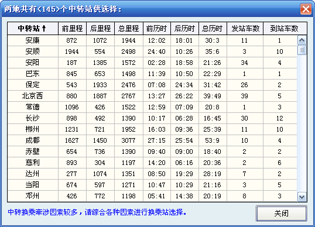Viewport: 315px width, 227px height.
Task: Select the 郴州 station row
Action: [x=152, y=129]
